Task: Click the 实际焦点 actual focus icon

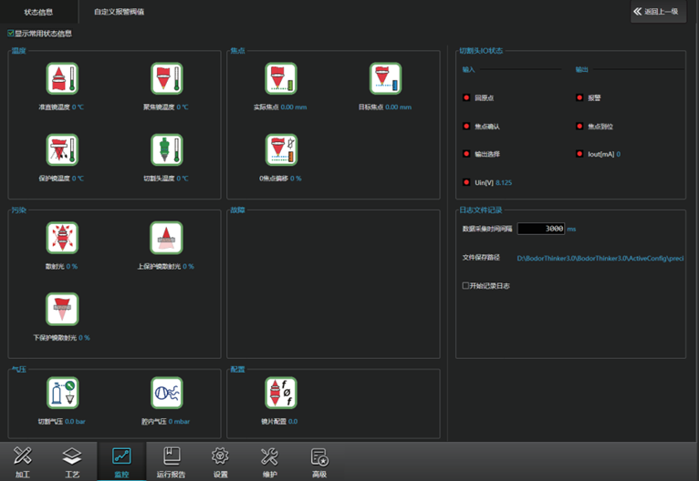Action: (x=281, y=79)
